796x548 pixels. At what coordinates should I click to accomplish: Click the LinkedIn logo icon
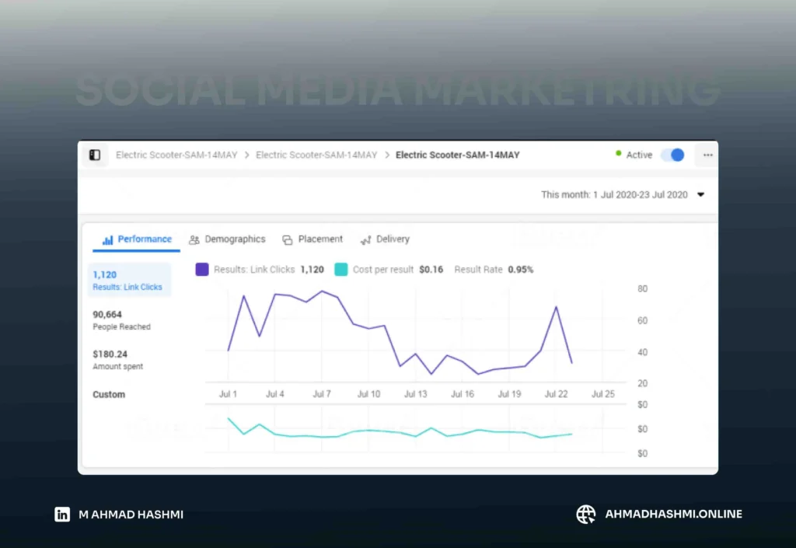point(62,514)
